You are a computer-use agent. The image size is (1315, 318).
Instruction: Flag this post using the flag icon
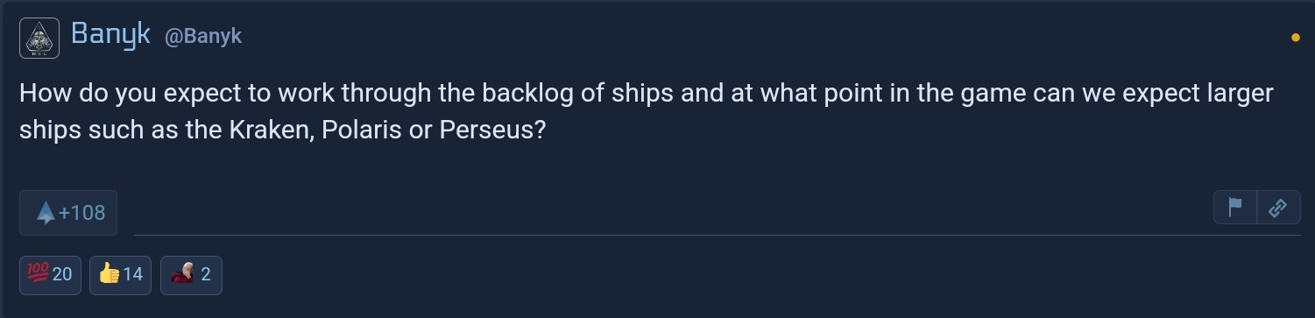pyautogui.click(x=1235, y=208)
